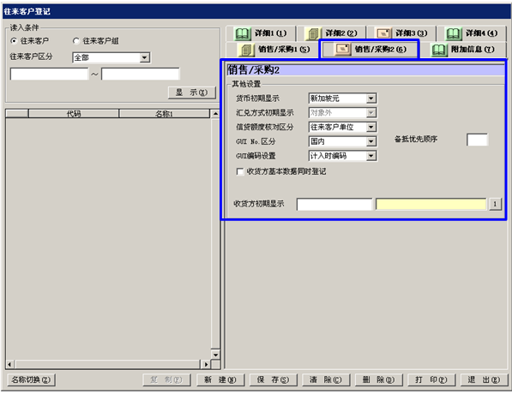The height and width of the screenshot is (394, 512).
Task: Select the 往来客户组 radio button
Action: [x=76, y=41]
